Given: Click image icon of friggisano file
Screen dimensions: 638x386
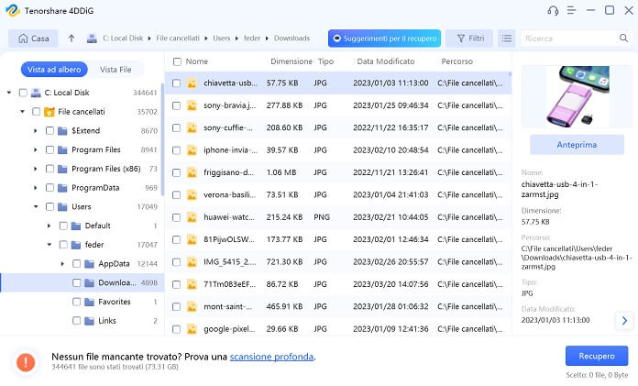Looking at the screenshot, I should 192,172.
